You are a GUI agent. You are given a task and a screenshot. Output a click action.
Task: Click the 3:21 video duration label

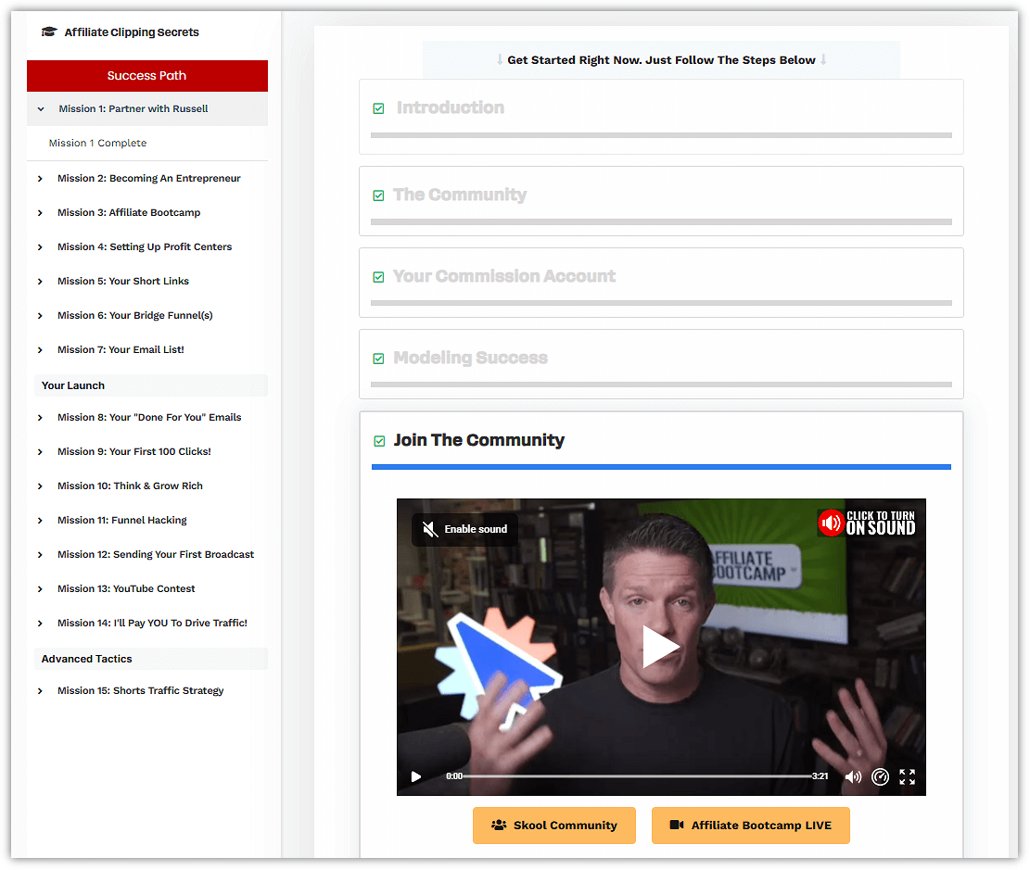coord(820,776)
